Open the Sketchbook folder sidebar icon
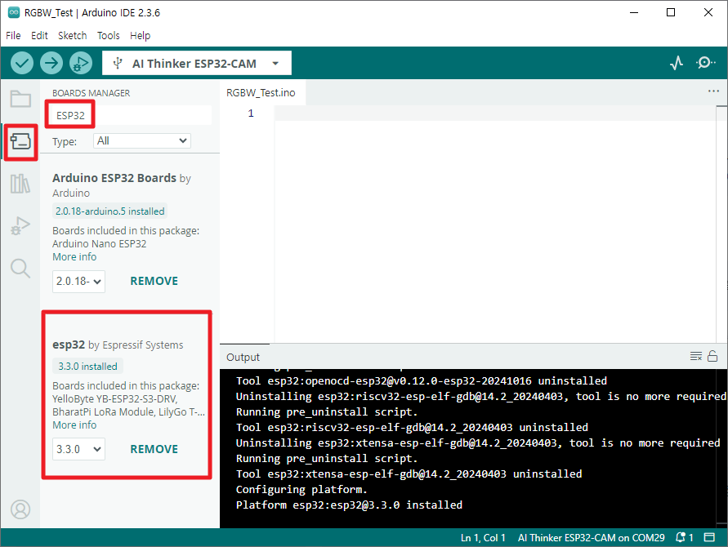Screen dimensions: 728x547 tap(20, 98)
